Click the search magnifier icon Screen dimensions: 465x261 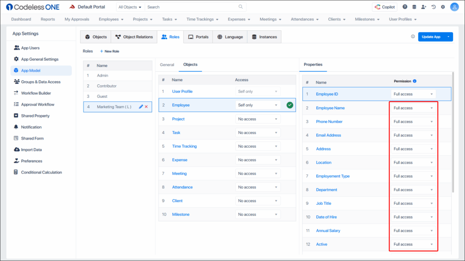tap(241, 7)
